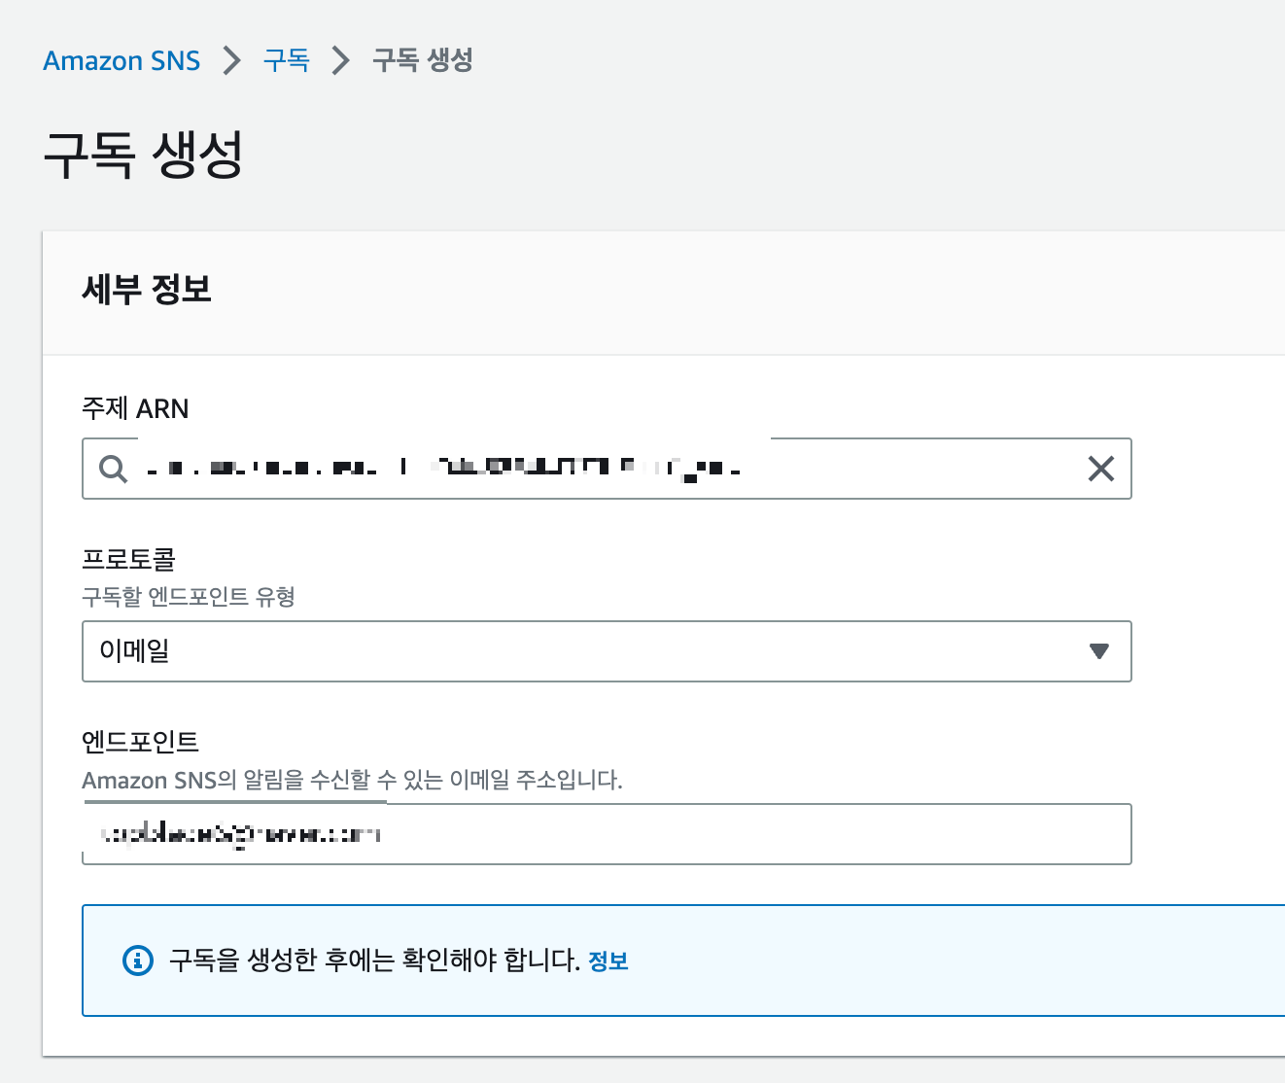The image size is (1285, 1083).
Task: Click the 엔드포인트 field label
Action: click(x=141, y=742)
